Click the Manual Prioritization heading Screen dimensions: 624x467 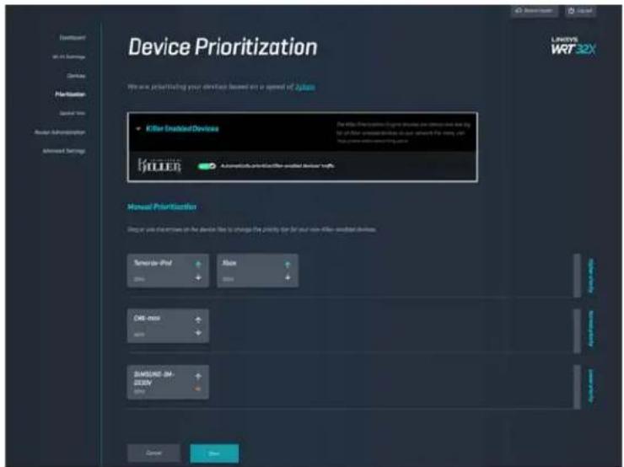[x=162, y=207]
